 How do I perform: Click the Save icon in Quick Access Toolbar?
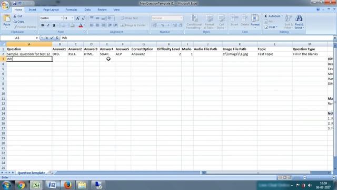point(15,4)
